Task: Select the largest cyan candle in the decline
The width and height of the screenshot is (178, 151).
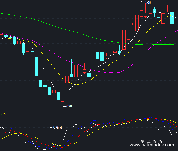Action: click(36, 67)
